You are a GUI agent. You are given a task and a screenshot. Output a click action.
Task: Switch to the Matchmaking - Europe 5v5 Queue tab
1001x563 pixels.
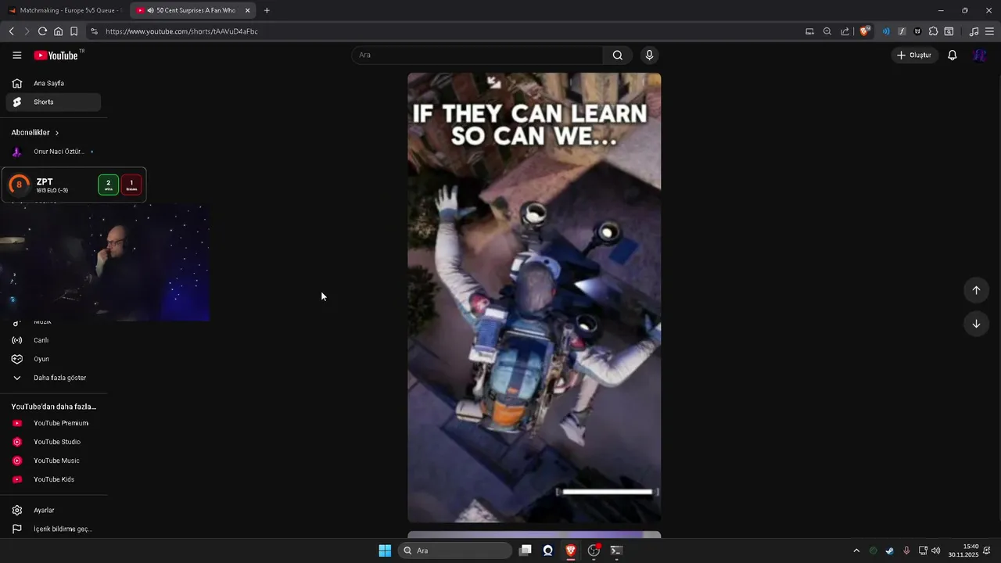pos(64,10)
